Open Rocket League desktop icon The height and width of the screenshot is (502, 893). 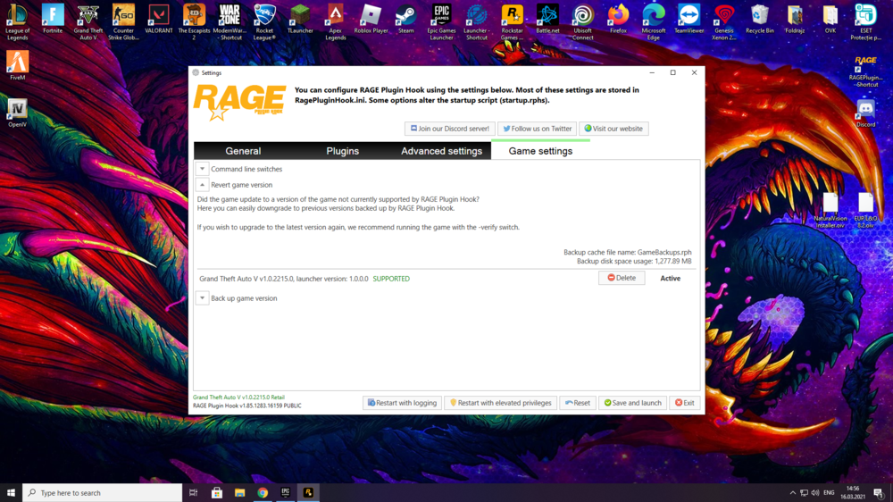tap(265, 23)
